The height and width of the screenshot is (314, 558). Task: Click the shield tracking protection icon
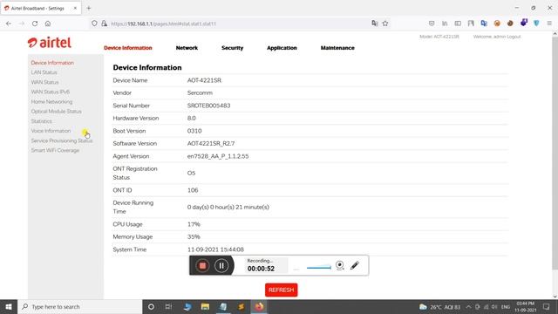[94, 24]
